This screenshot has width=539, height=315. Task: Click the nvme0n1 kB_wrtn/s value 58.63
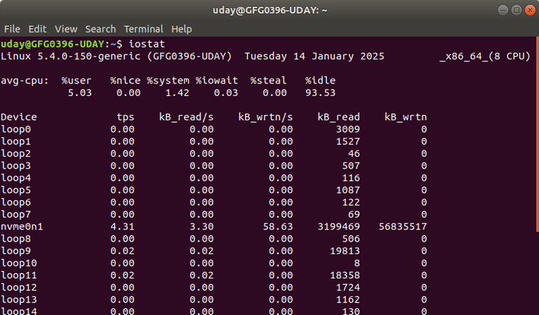tap(278, 227)
